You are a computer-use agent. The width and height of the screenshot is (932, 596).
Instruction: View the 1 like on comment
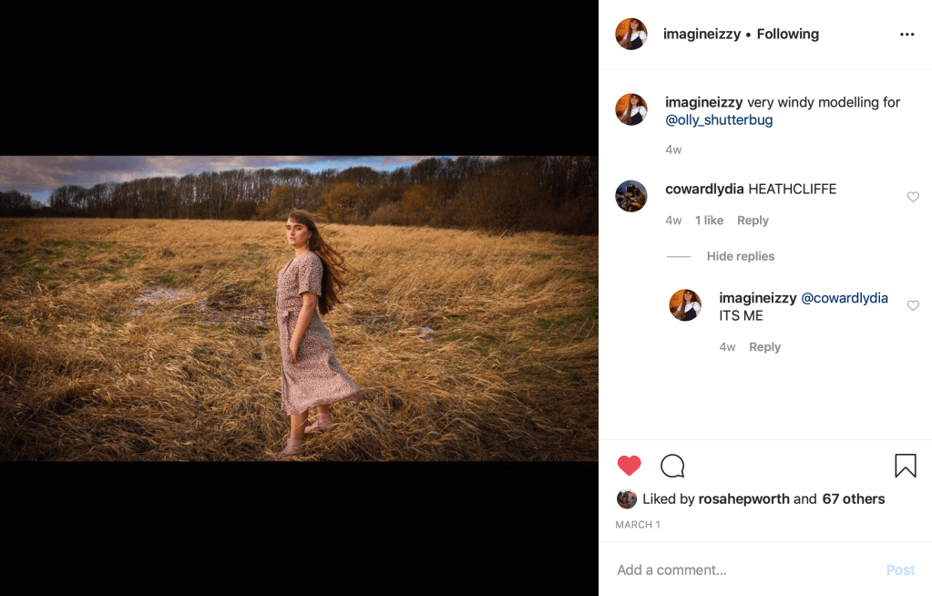pos(709,221)
